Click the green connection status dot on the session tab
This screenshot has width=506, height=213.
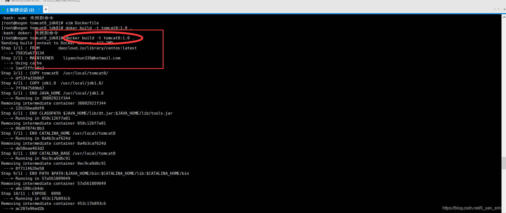3,10
